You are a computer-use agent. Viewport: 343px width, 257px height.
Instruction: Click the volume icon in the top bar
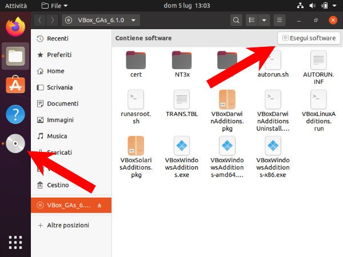(312, 6)
